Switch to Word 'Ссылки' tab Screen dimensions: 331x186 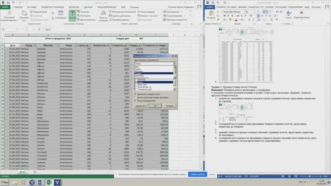click(269, 7)
